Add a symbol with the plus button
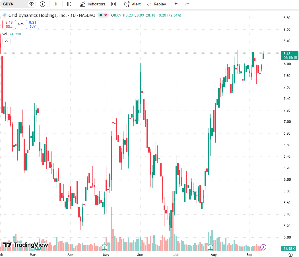This screenshot has width=299, height=257. point(42,4)
